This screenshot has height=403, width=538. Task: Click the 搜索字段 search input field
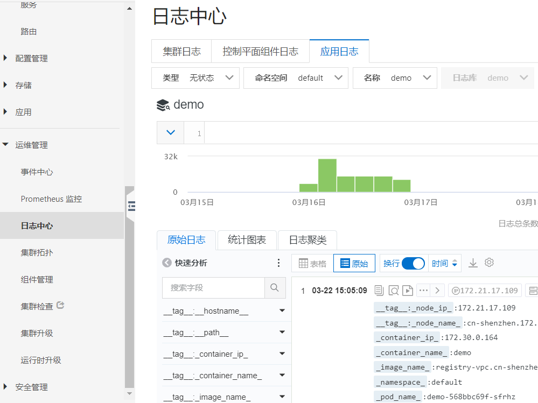point(213,288)
